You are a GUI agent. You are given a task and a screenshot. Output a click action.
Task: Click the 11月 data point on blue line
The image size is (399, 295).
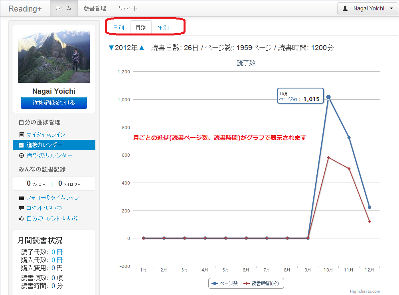point(349,138)
